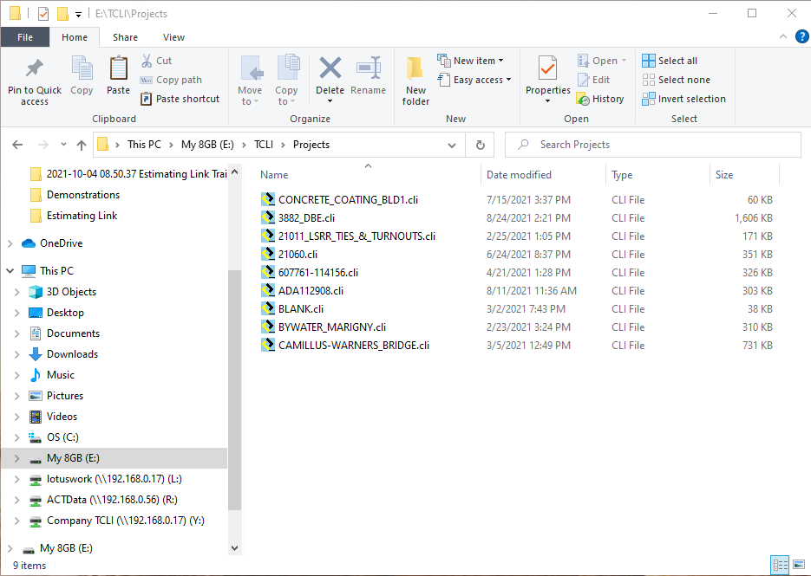This screenshot has width=811, height=576.
Task: Click Select all in ribbon
Action: [670, 61]
